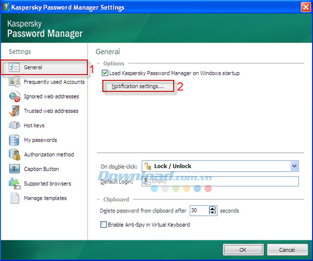Click the General checklist icon

pyautogui.click(x=14, y=67)
